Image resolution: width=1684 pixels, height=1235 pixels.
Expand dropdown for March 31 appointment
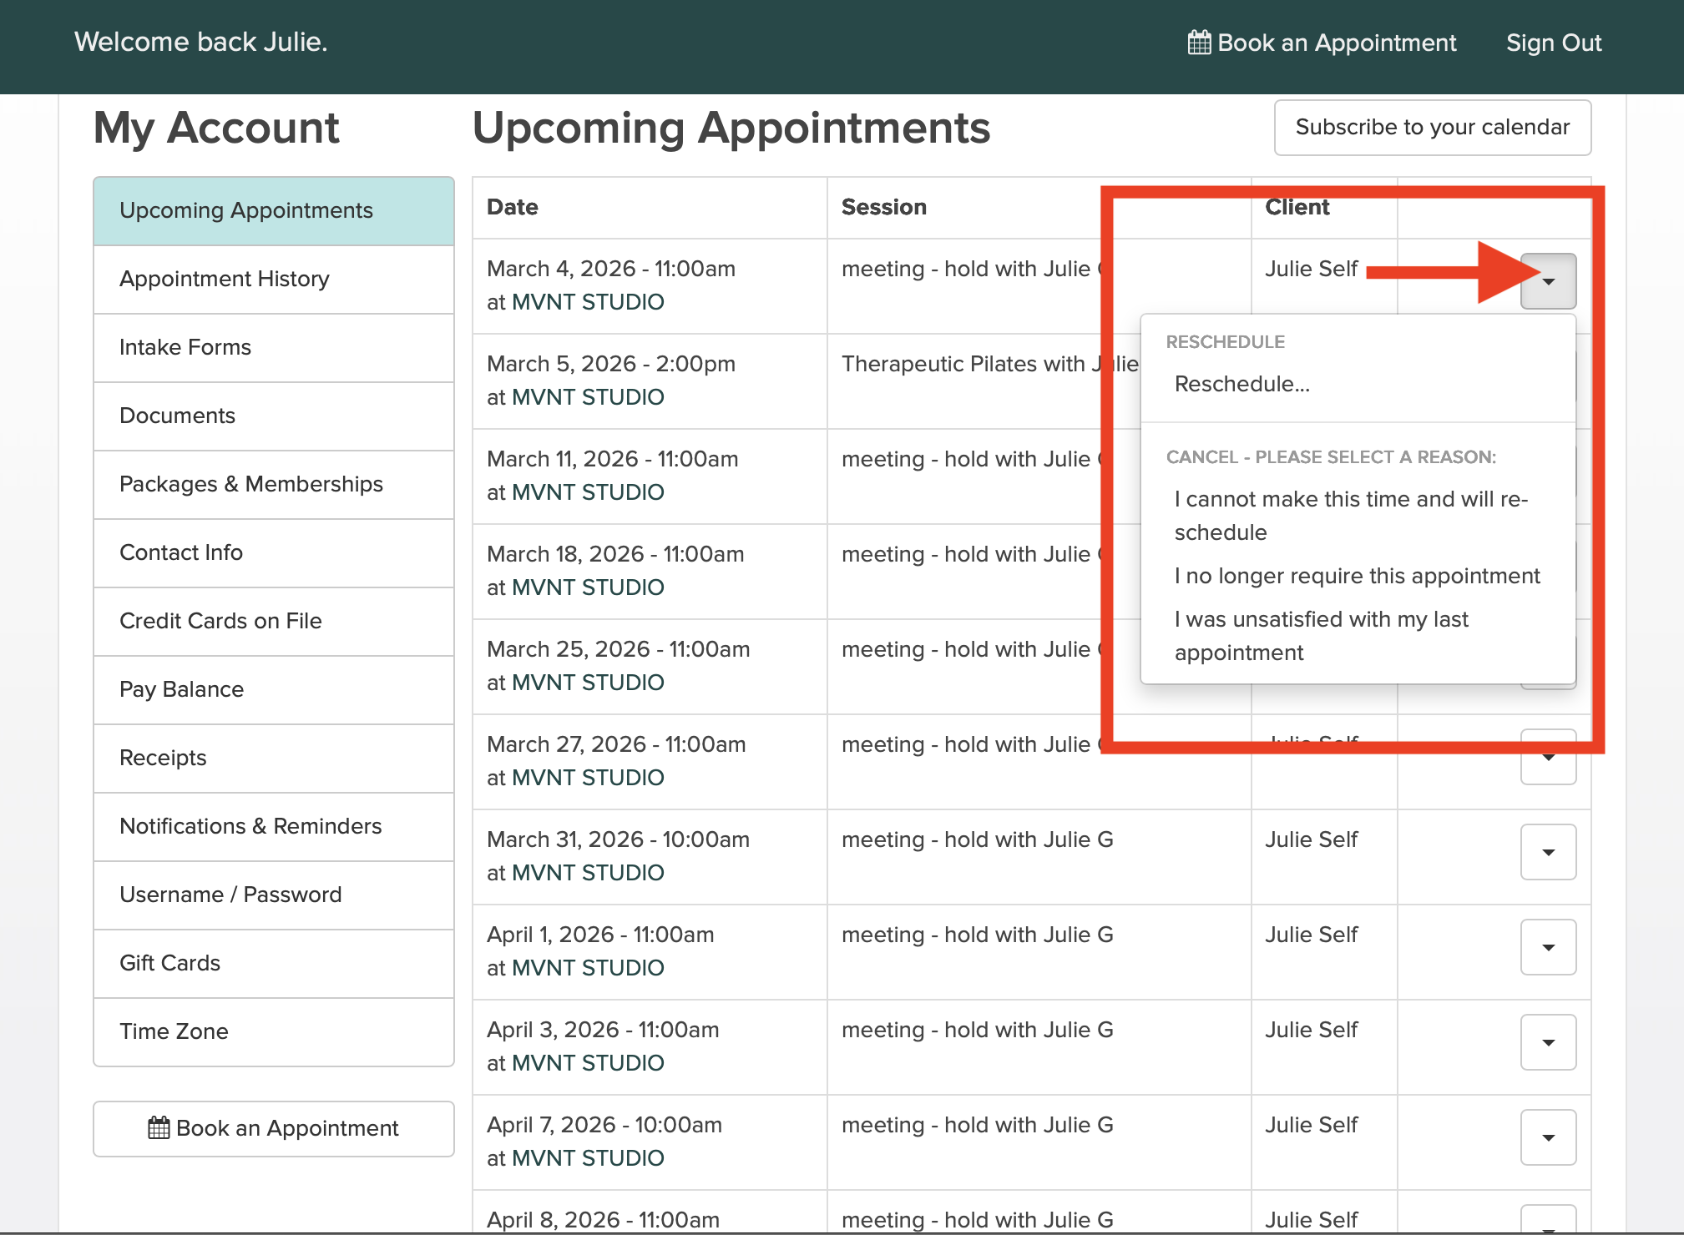(1548, 853)
